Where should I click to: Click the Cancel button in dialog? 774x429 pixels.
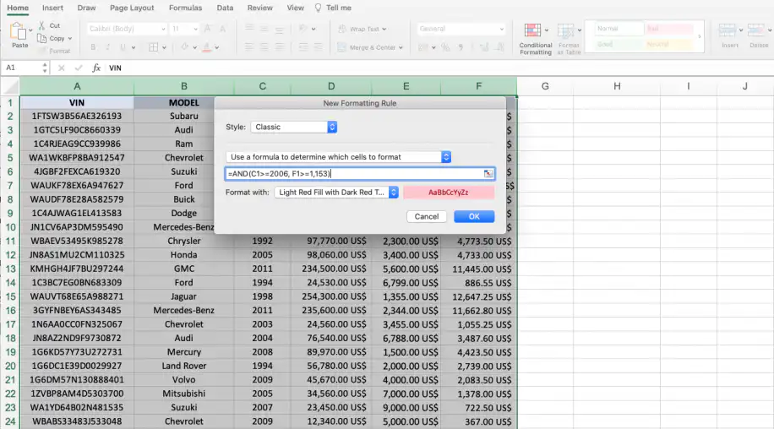click(x=427, y=216)
